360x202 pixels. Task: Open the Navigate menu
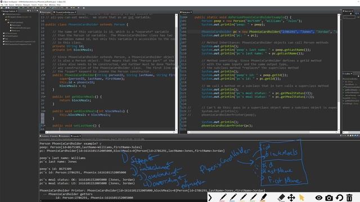tap(26, 4)
